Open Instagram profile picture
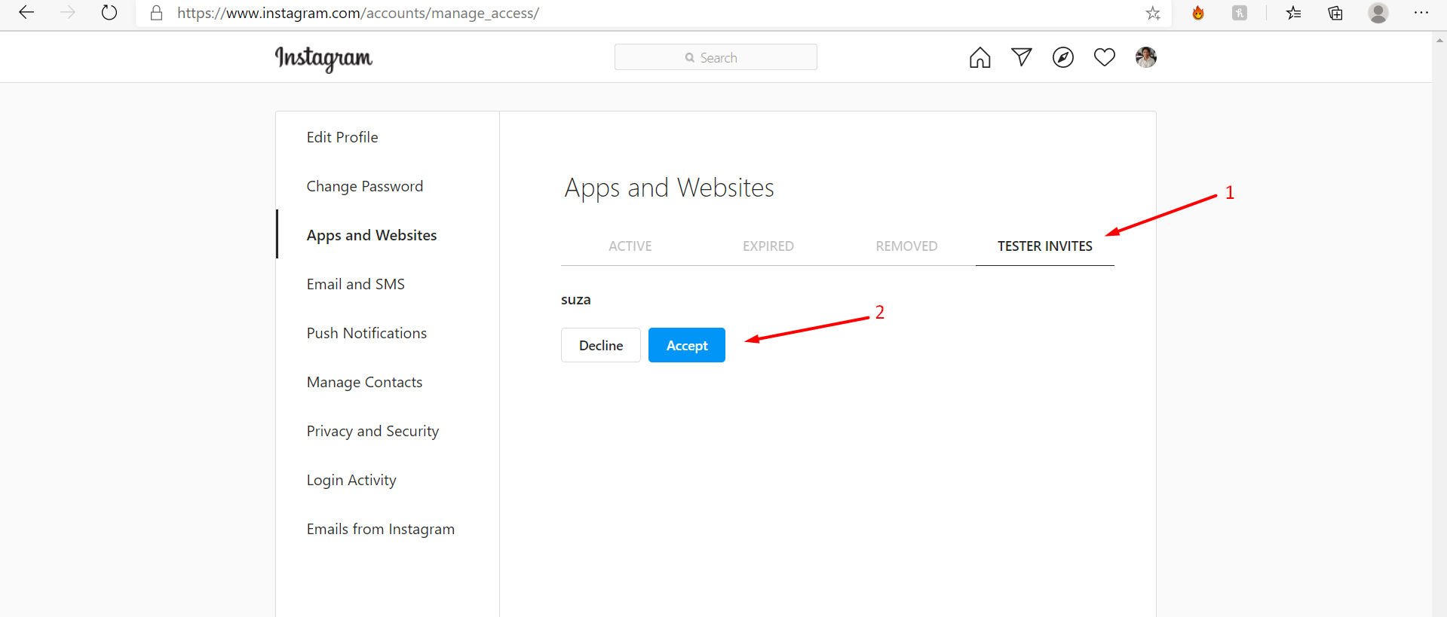The height and width of the screenshot is (617, 1447). [x=1146, y=57]
